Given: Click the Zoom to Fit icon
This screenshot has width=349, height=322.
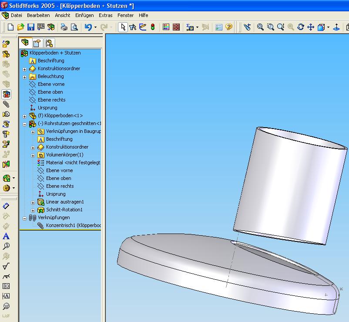Looking at the screenshot, I should [x=260, y=27].
